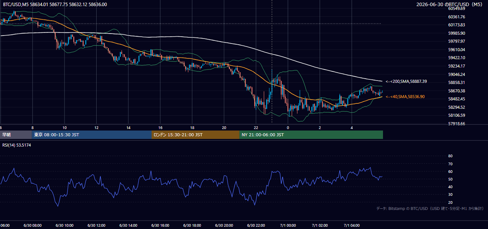
Task: Select the Tokyo session bar 東京 08:00-15:30 JST
Action: click(x=92, y=135)
